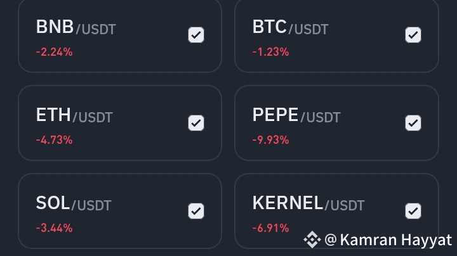The image size is (457, 256).
Task: Click the -6.91% change under KERNEL
Action: [270, 228]
